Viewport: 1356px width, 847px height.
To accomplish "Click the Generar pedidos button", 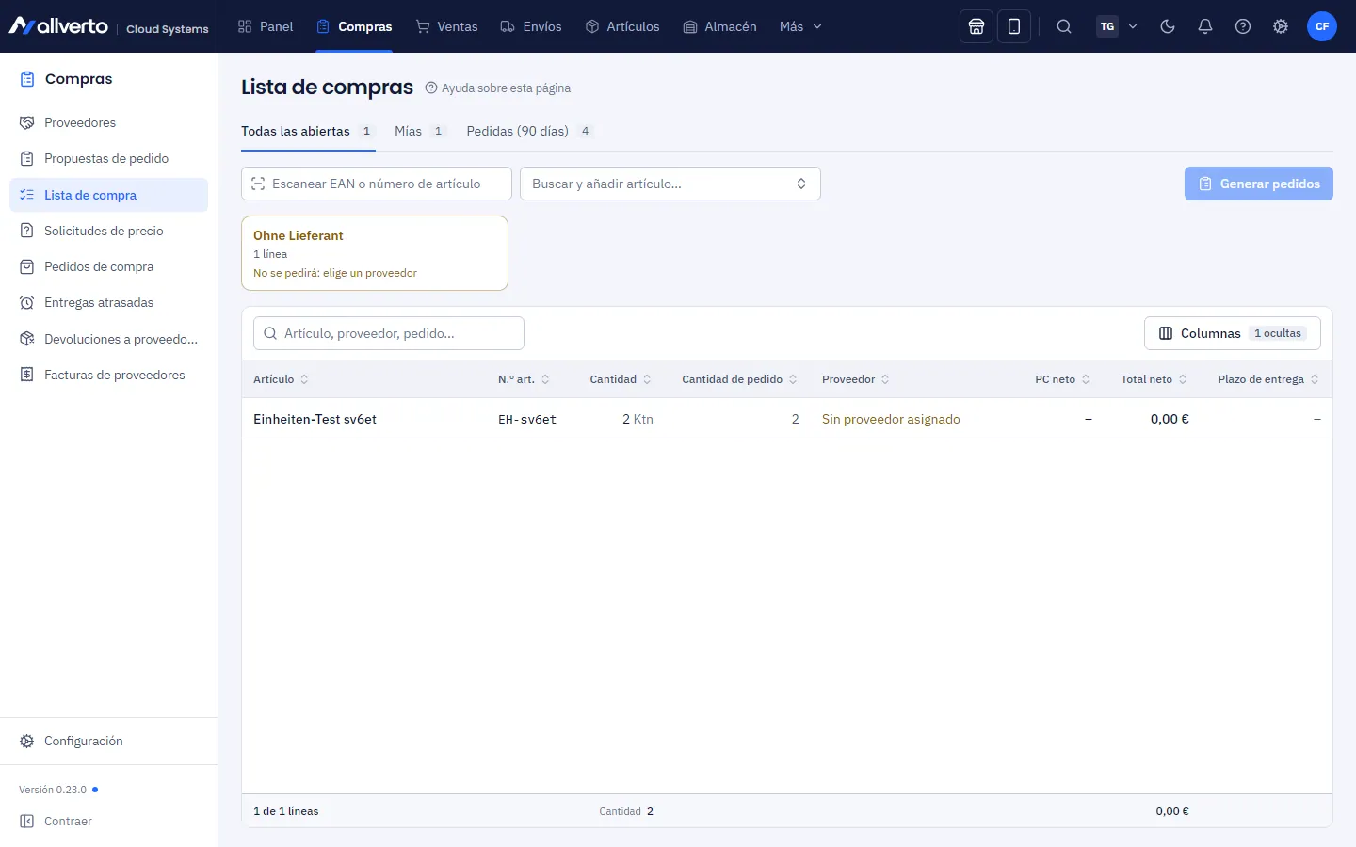I will coord(1259,184).
